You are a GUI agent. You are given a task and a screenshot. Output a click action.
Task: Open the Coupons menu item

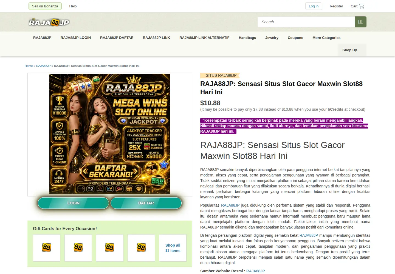(295, 38)
